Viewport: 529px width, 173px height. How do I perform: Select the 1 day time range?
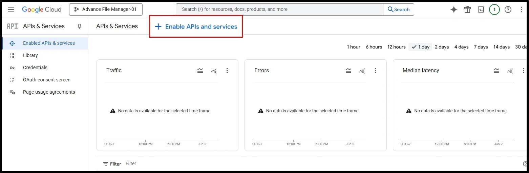click(x=420, y=47)
